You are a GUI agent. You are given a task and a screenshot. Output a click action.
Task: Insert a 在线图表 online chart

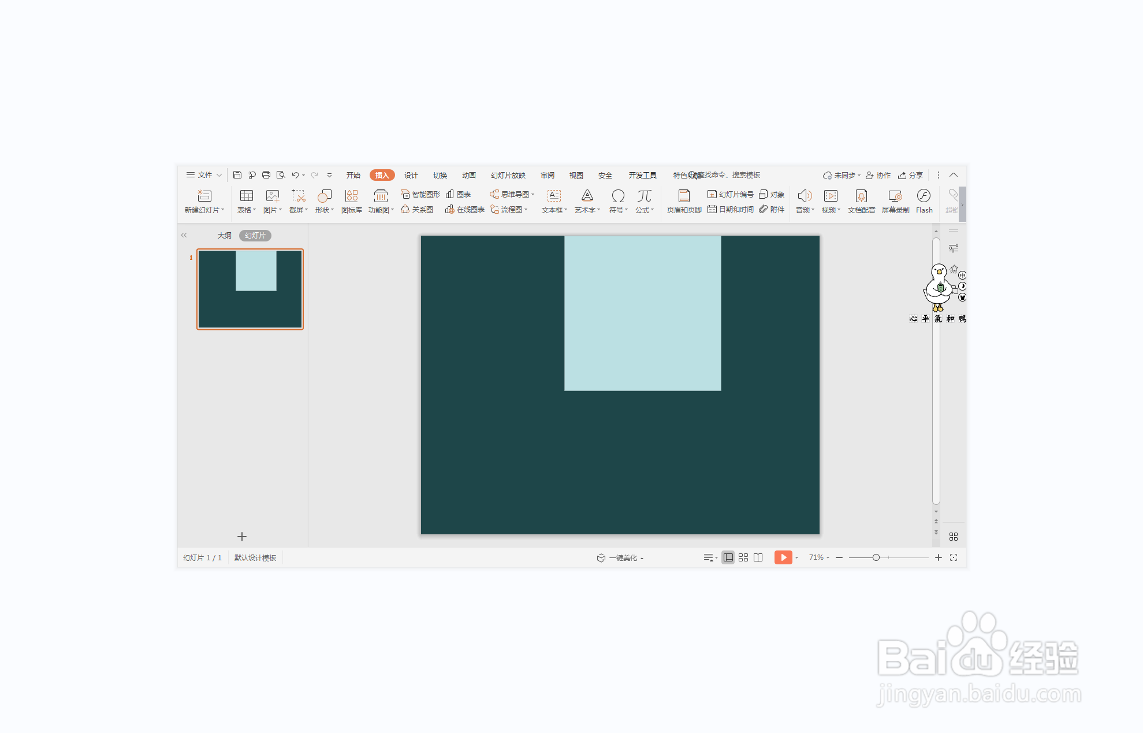[465, 210]
